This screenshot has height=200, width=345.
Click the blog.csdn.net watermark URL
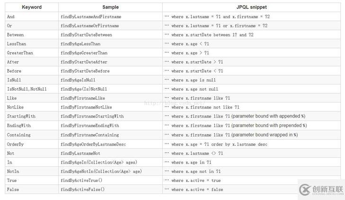[x=175, y=103]
